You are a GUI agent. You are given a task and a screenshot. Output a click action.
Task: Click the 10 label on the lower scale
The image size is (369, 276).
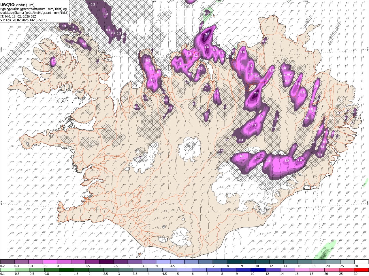(x=253, y=274)
